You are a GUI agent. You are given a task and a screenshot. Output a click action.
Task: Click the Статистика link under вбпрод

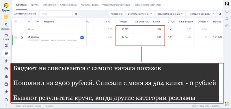tap(72, 41)
